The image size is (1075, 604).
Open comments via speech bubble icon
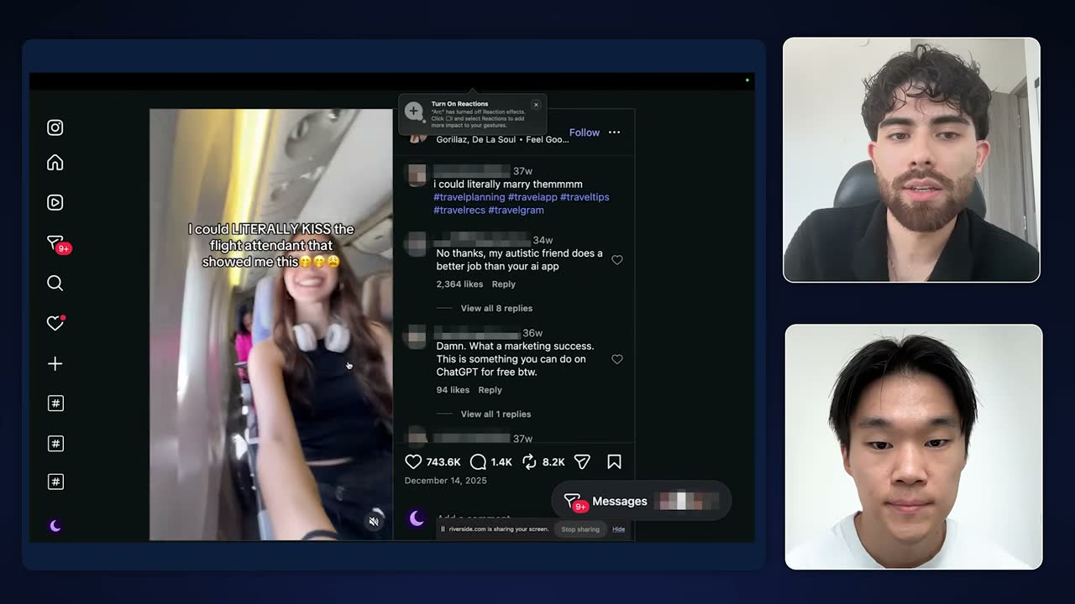[478, 461]
